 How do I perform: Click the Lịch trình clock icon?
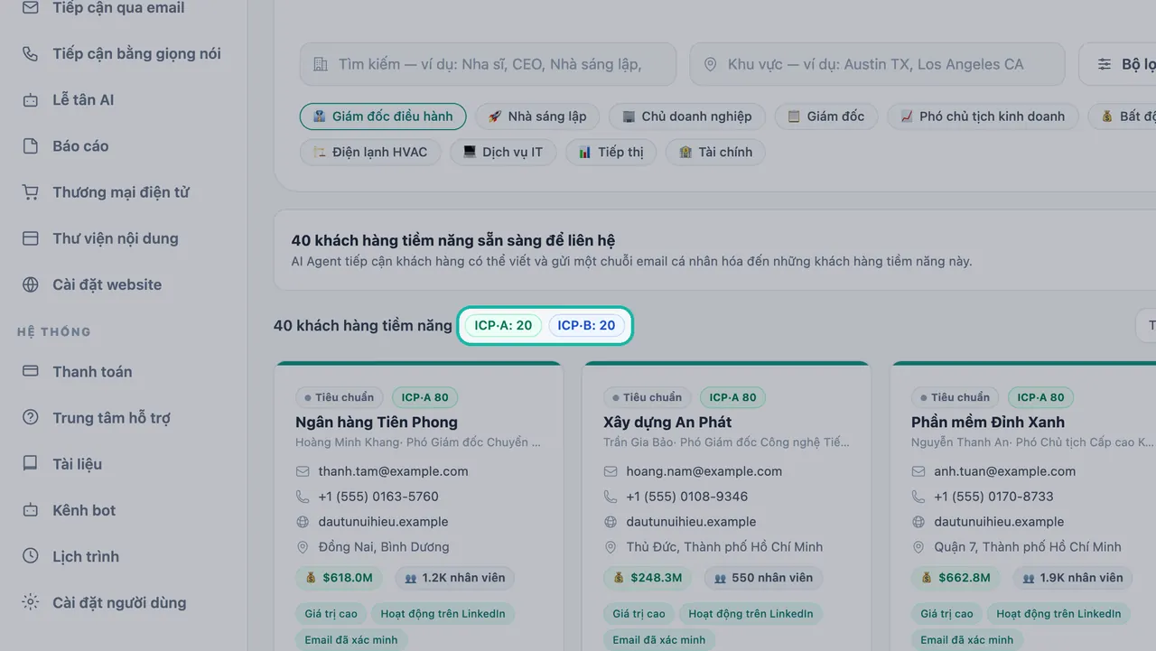point(31,556)
